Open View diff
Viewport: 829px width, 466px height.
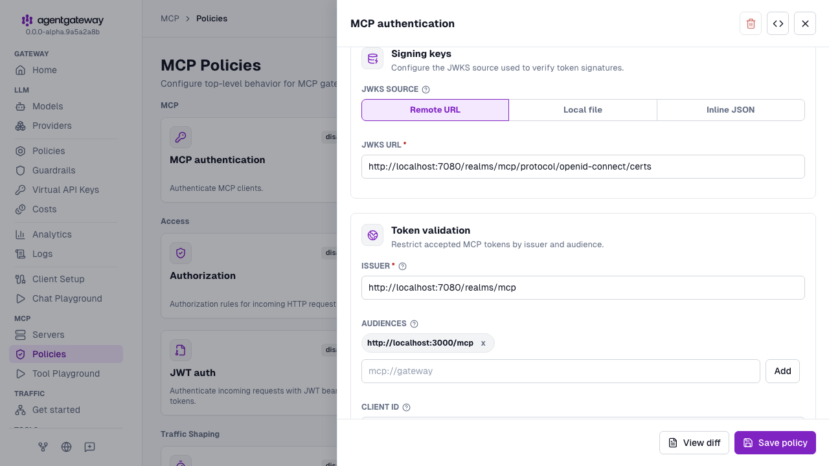pyautogui.click(x=694, y=443)
